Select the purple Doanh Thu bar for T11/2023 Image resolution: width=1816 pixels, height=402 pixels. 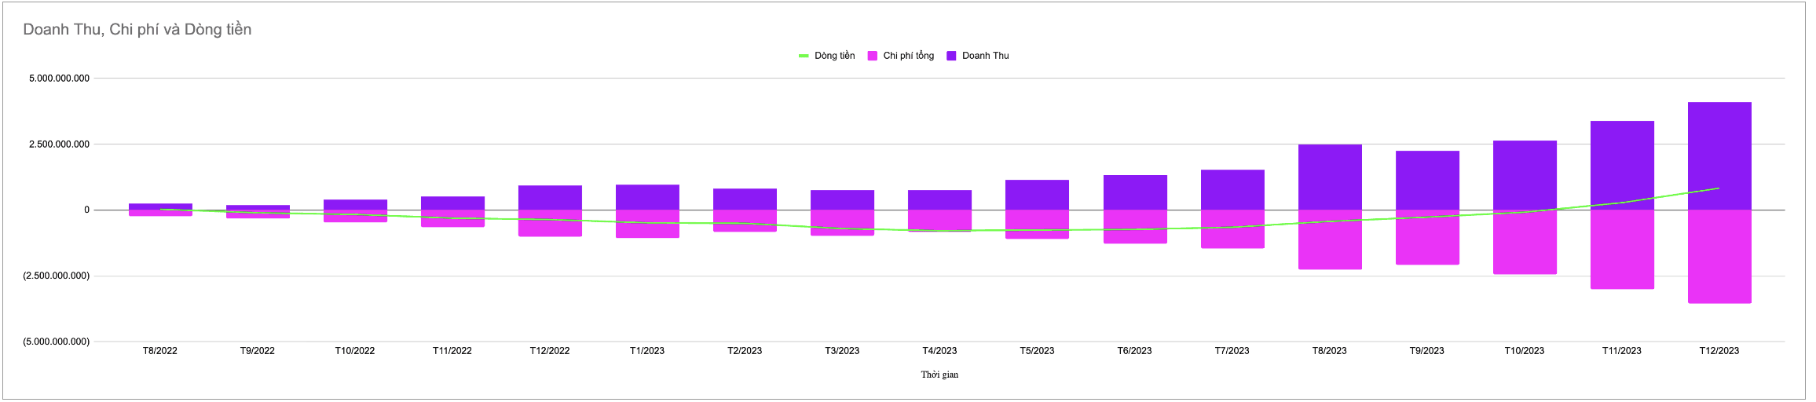(1622, 166)
